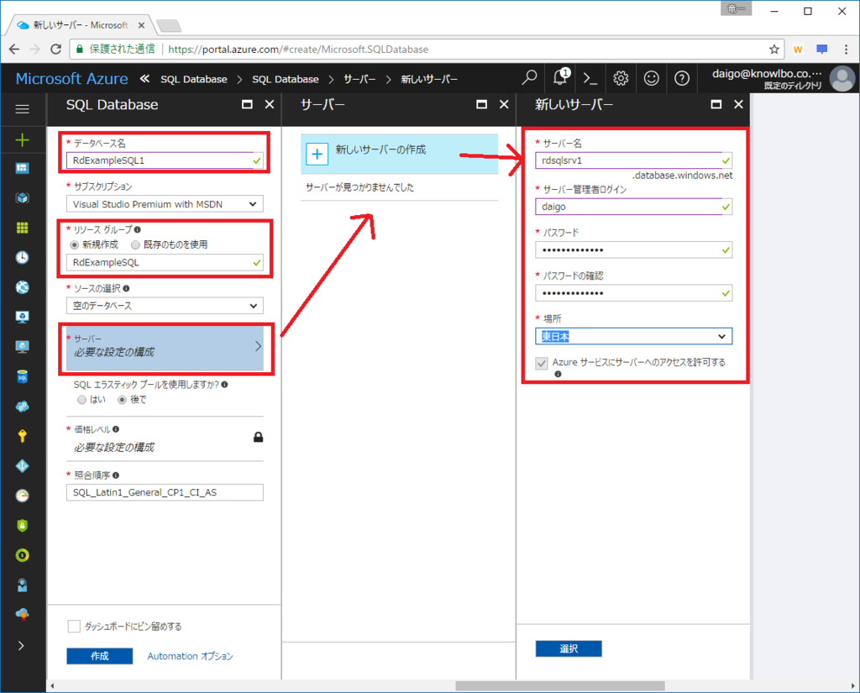Image resolution: width=860 pixels, height=693 pixels.
Task: Reload the browser page
Action: (x=56, y=50)
